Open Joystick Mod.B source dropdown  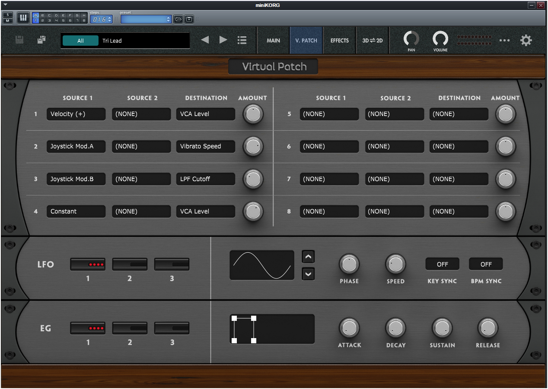(76, 179)
